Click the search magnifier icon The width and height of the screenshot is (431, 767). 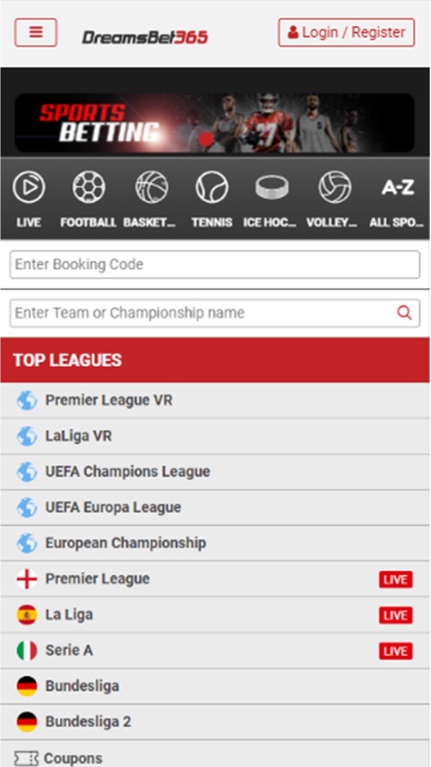(404, 313)
